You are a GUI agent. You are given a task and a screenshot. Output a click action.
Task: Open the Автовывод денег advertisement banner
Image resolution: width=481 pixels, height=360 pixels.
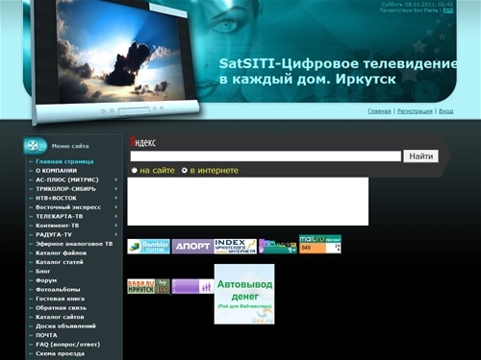tap(244, 294)
